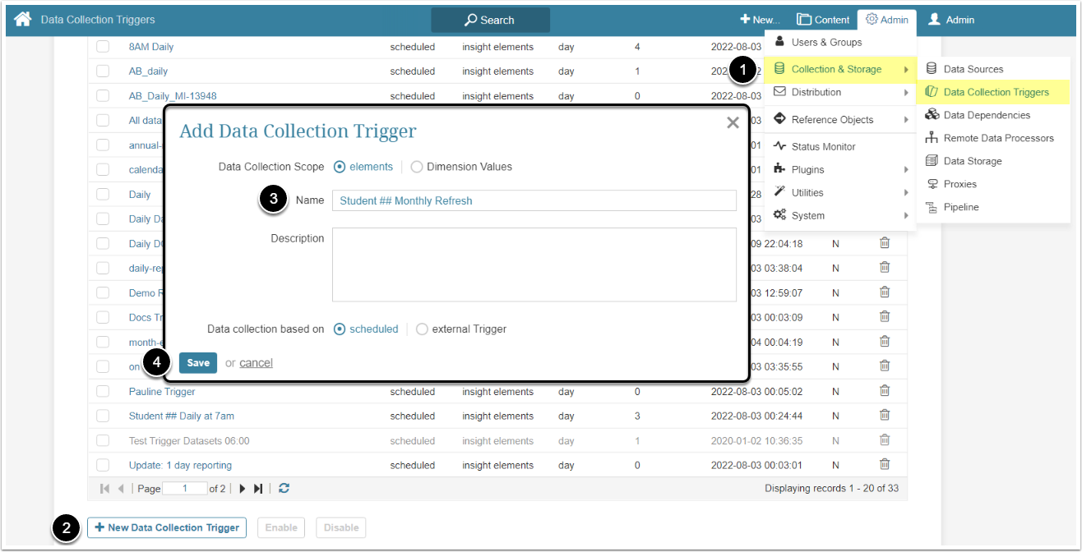Select Data Sources in the submenu

click(x=973, y=69)
